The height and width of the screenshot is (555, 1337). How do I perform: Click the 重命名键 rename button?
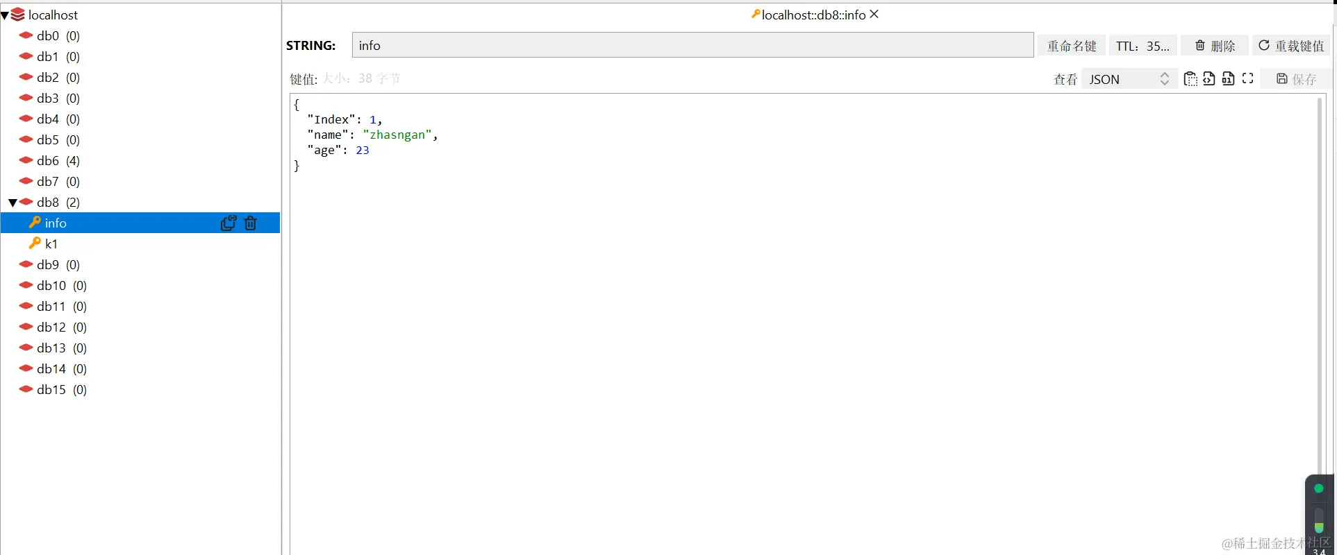(1072, 46)
